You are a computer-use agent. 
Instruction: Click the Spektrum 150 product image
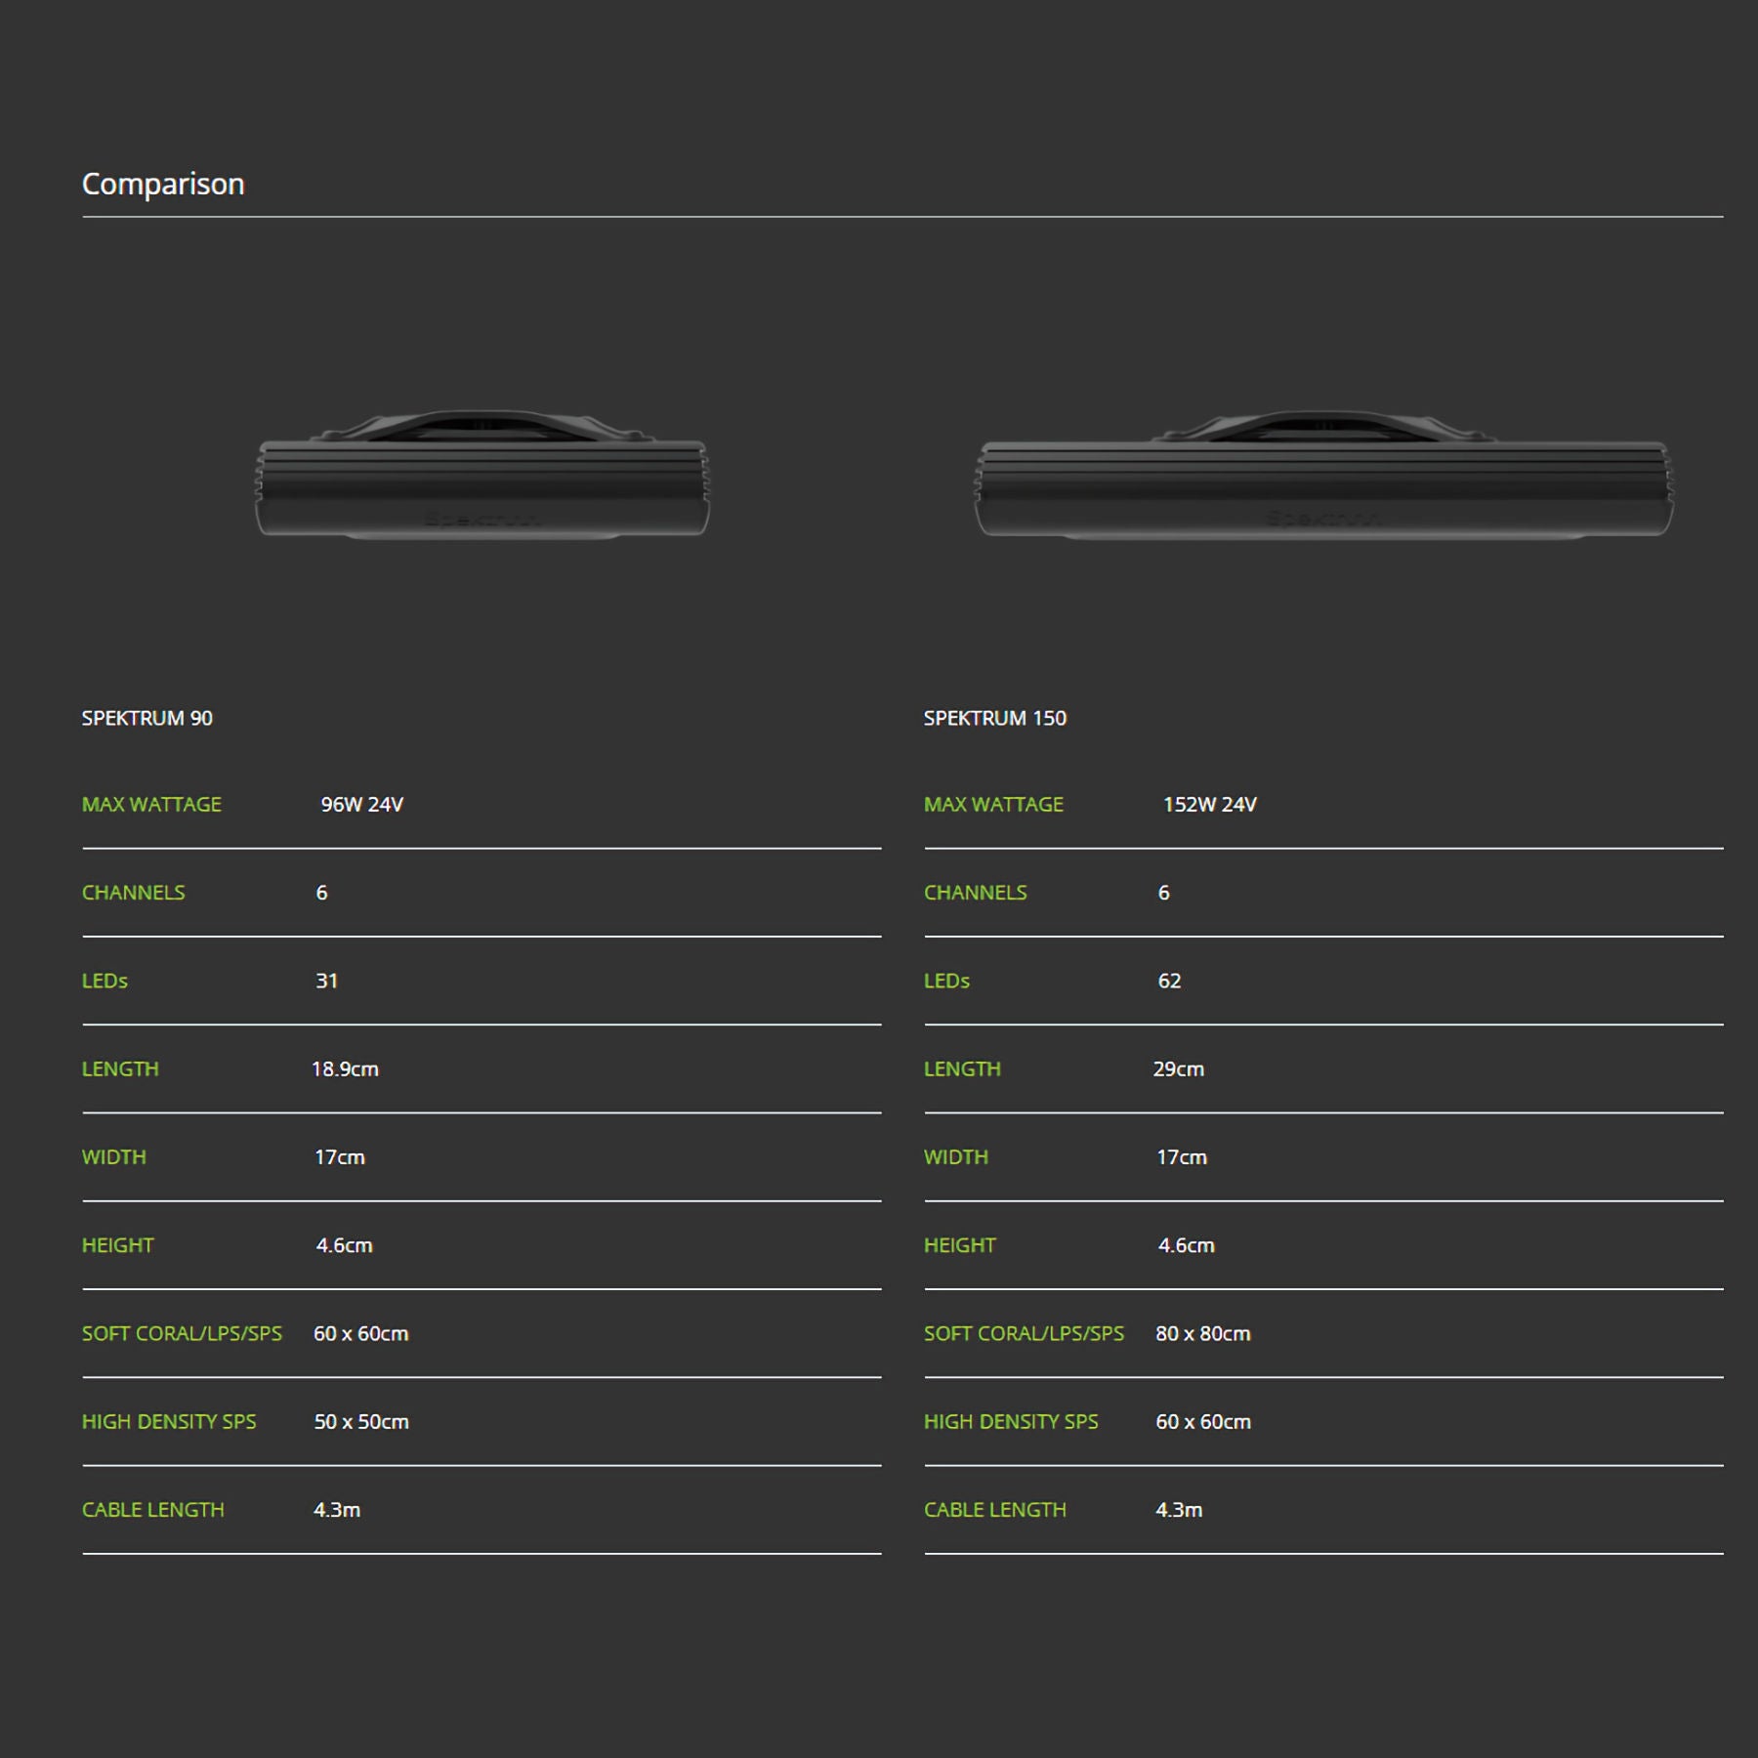1323,475
